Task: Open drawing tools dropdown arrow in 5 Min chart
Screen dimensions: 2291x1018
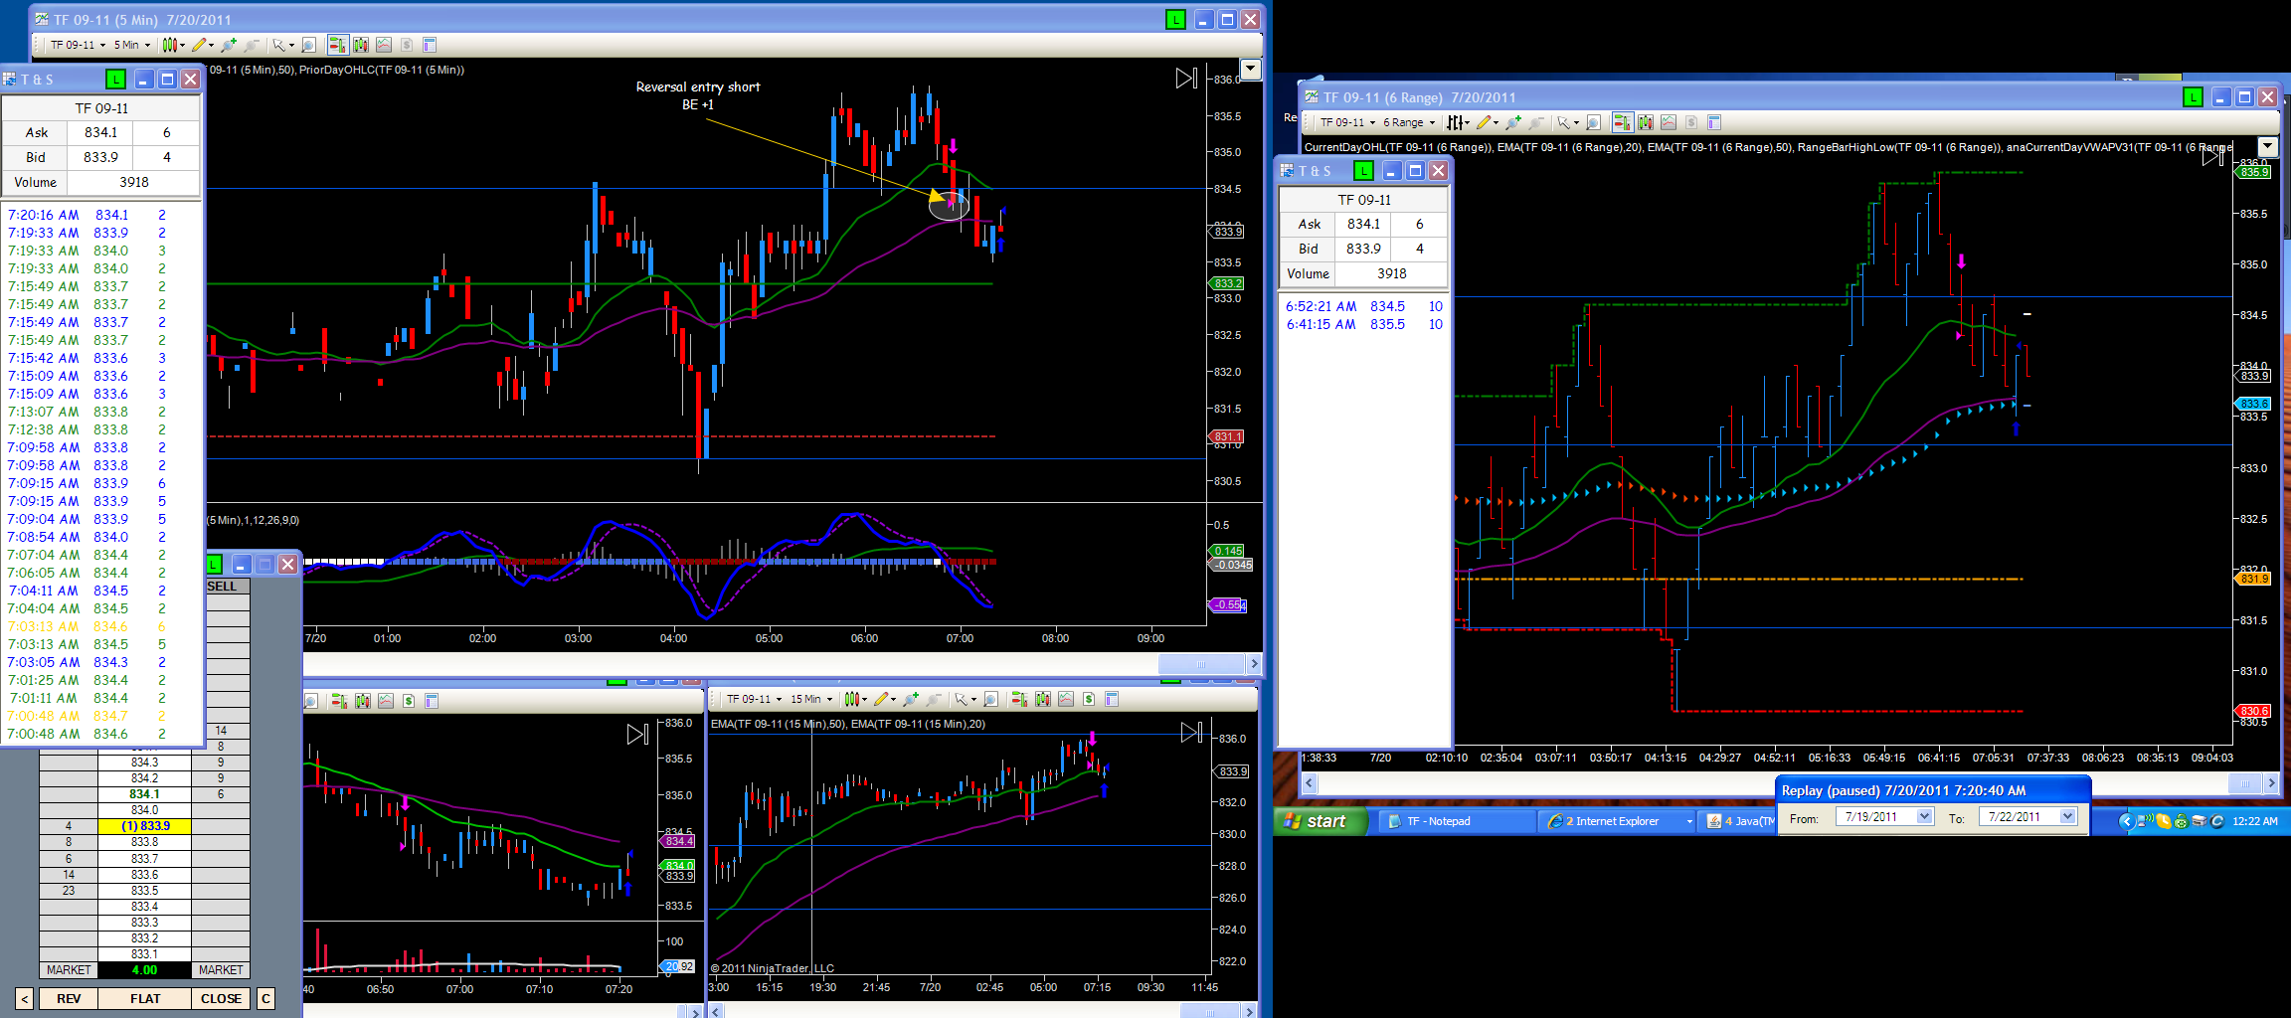Action: tap(211, 45)
